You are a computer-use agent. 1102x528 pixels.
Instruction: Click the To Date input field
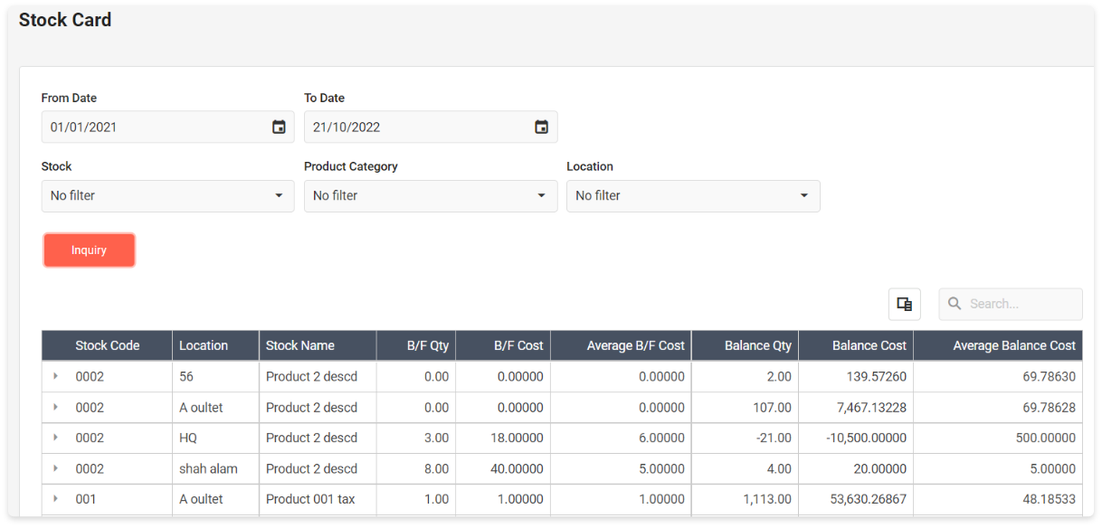[x=416, y=127]
